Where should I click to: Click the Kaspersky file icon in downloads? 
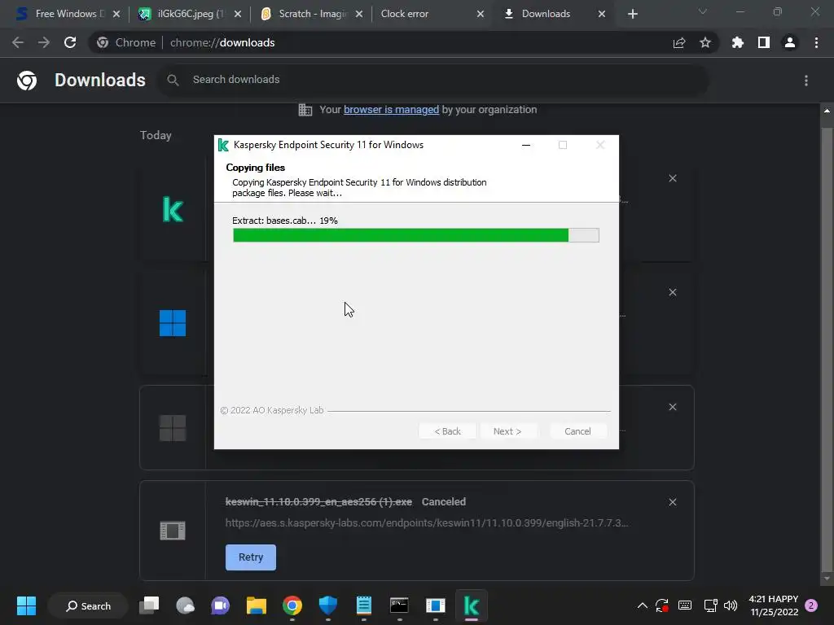coord(173,209)
